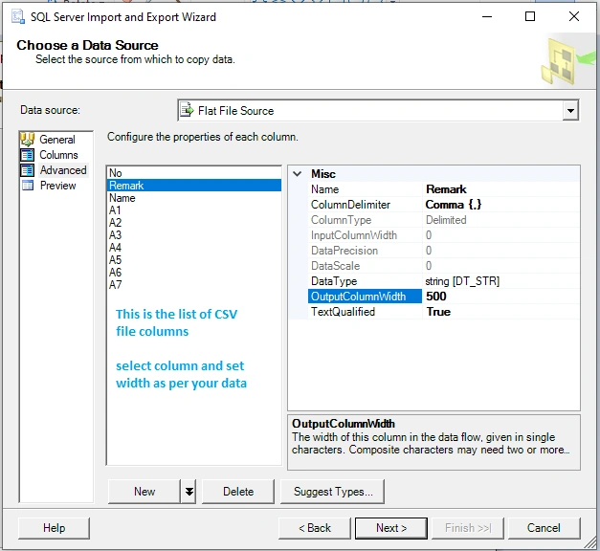Click the Flat File Source combo box
The width and height of the screenshot is (600, 551).
[x=378, y=111]
